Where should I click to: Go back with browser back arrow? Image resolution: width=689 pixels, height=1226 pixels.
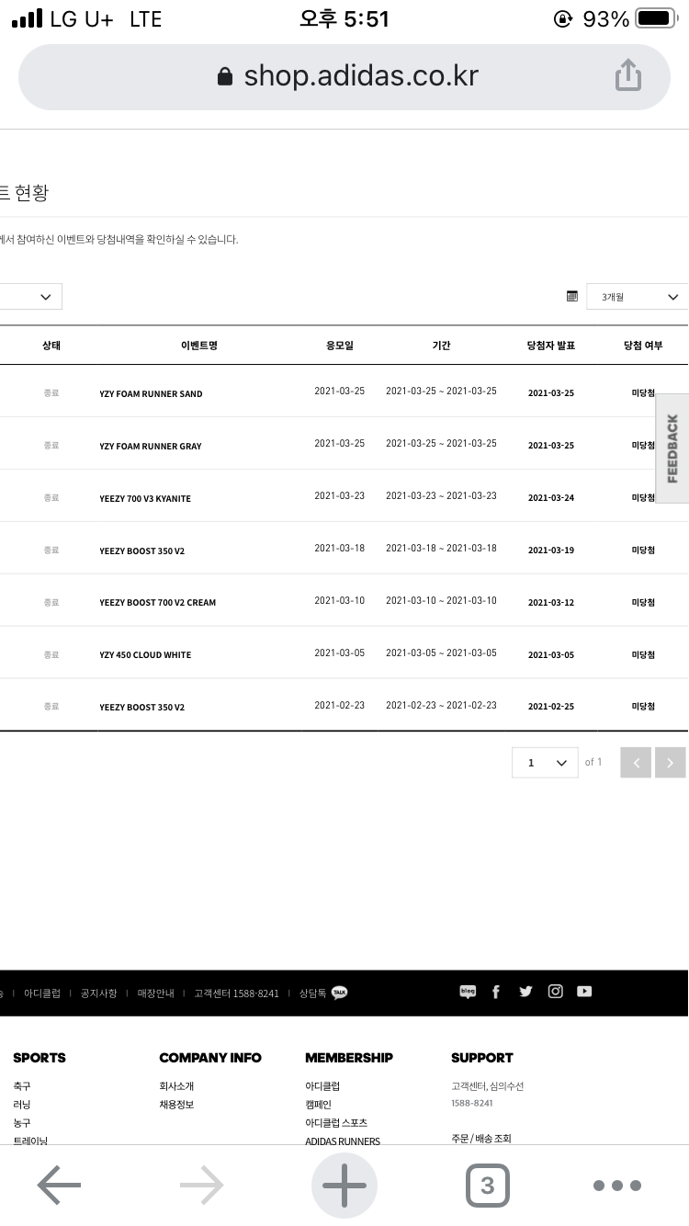[x=59, y=1186]
